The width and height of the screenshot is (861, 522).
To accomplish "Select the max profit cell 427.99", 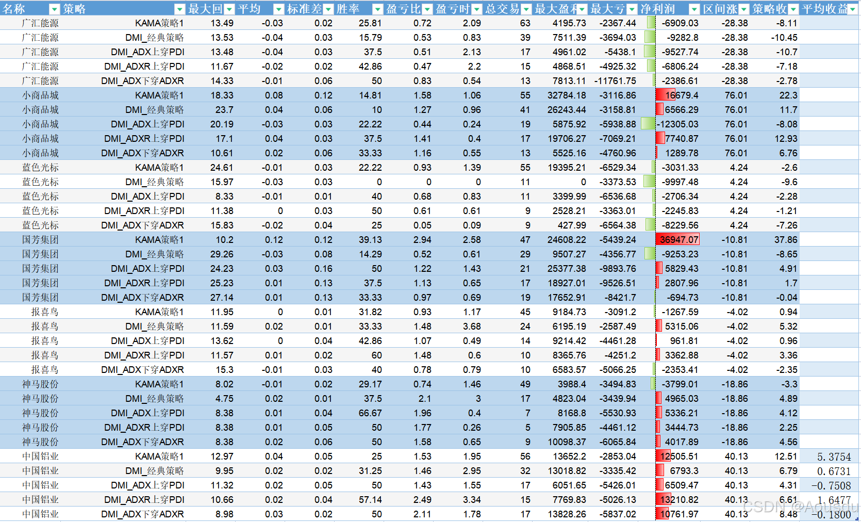I will [x=560, y=225].
